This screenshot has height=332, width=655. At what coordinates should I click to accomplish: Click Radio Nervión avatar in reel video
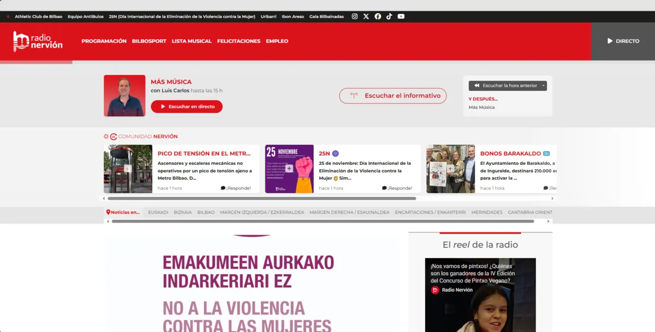[x=435, y=290]
